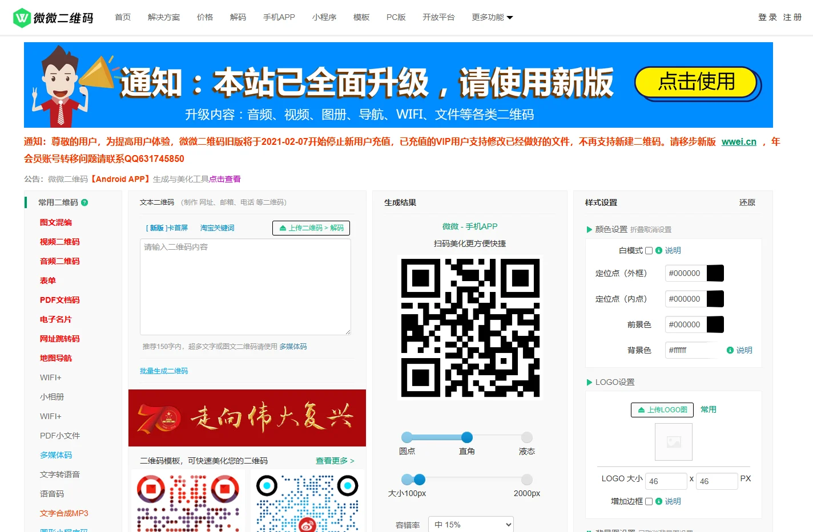Enable the 增加边框 checkbox

click(x=649, y=502)
